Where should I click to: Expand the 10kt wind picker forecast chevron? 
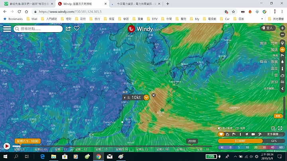click(x=146, y=97)
